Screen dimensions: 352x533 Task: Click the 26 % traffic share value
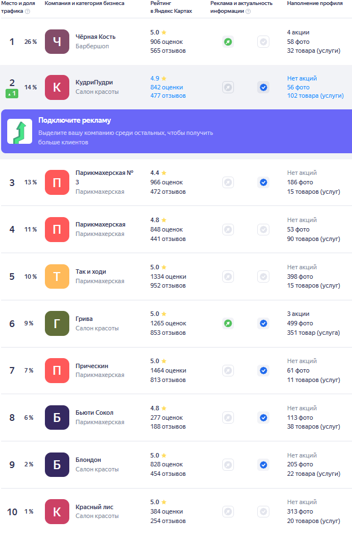[30, 42]
